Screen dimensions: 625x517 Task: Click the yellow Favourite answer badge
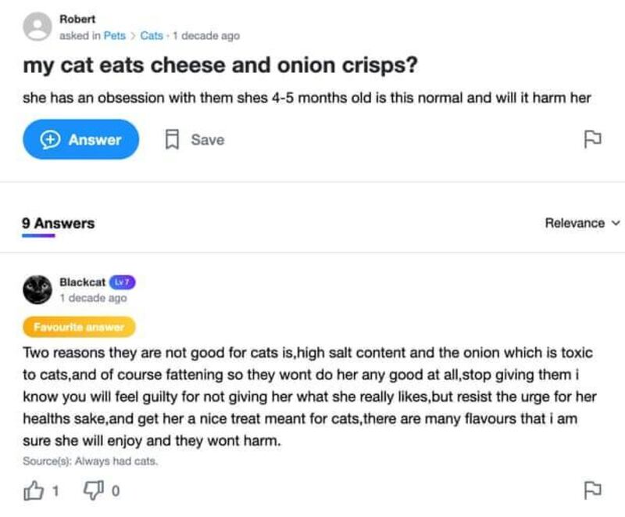79,326
